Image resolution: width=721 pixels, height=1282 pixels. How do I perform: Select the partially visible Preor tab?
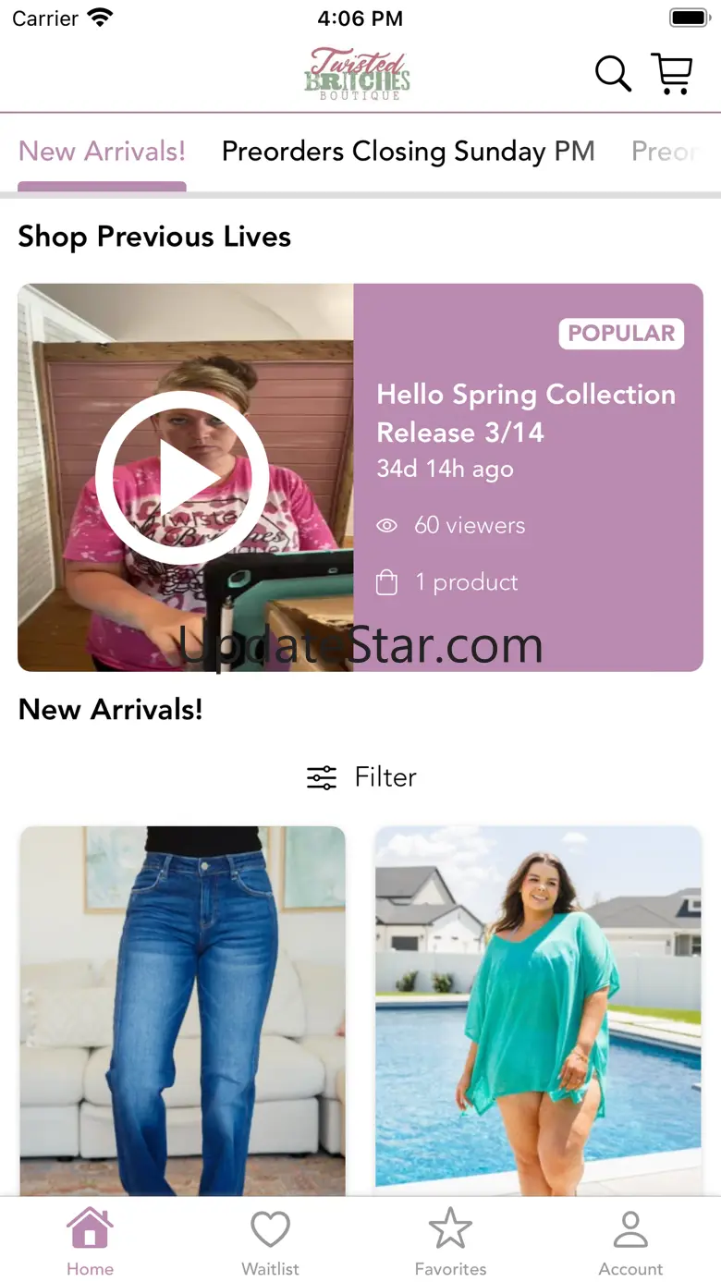tap(666, 151)
